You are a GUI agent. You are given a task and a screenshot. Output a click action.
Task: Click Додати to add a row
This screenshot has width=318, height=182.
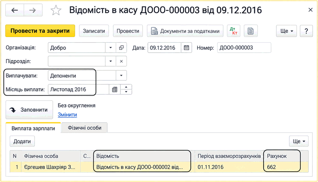[x=22, y=141]
